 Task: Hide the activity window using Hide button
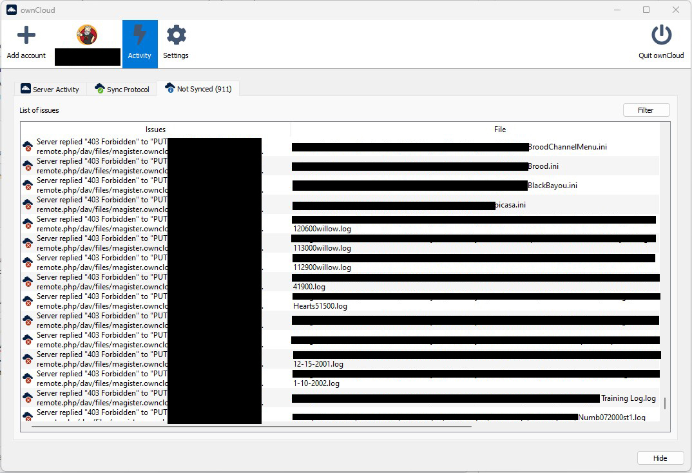click(x=660, y=458)
